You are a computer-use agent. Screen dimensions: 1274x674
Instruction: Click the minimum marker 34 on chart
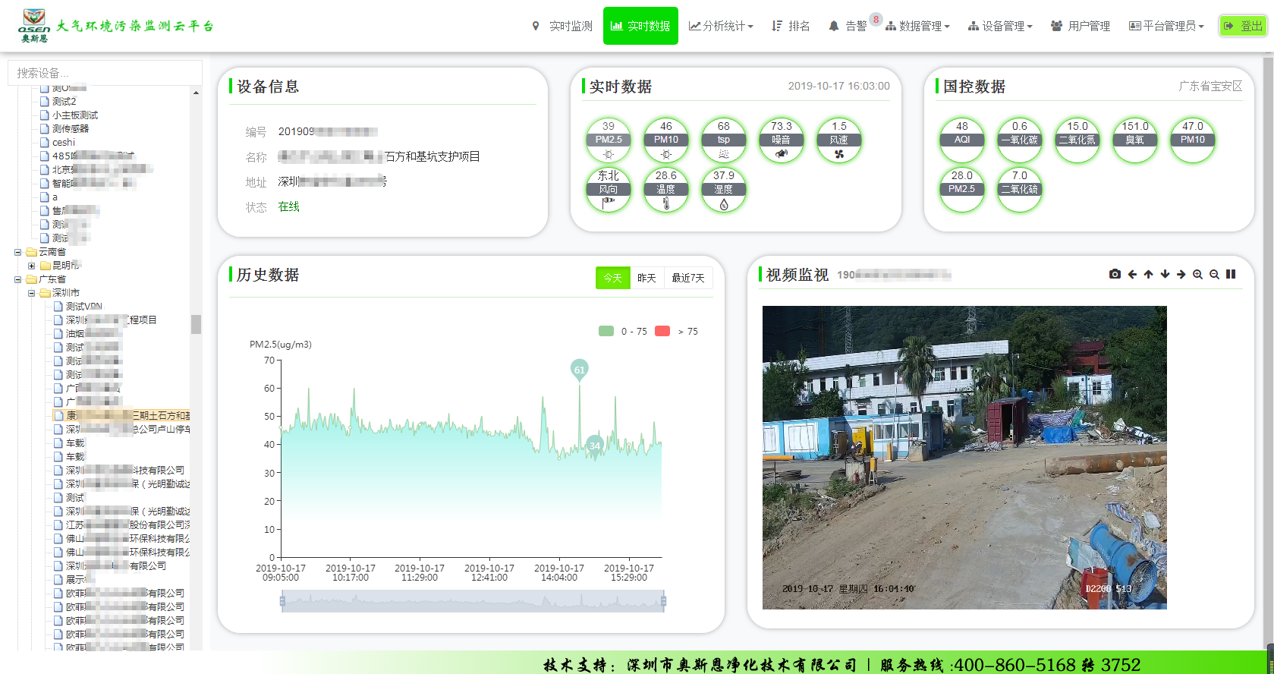point(594,446)
